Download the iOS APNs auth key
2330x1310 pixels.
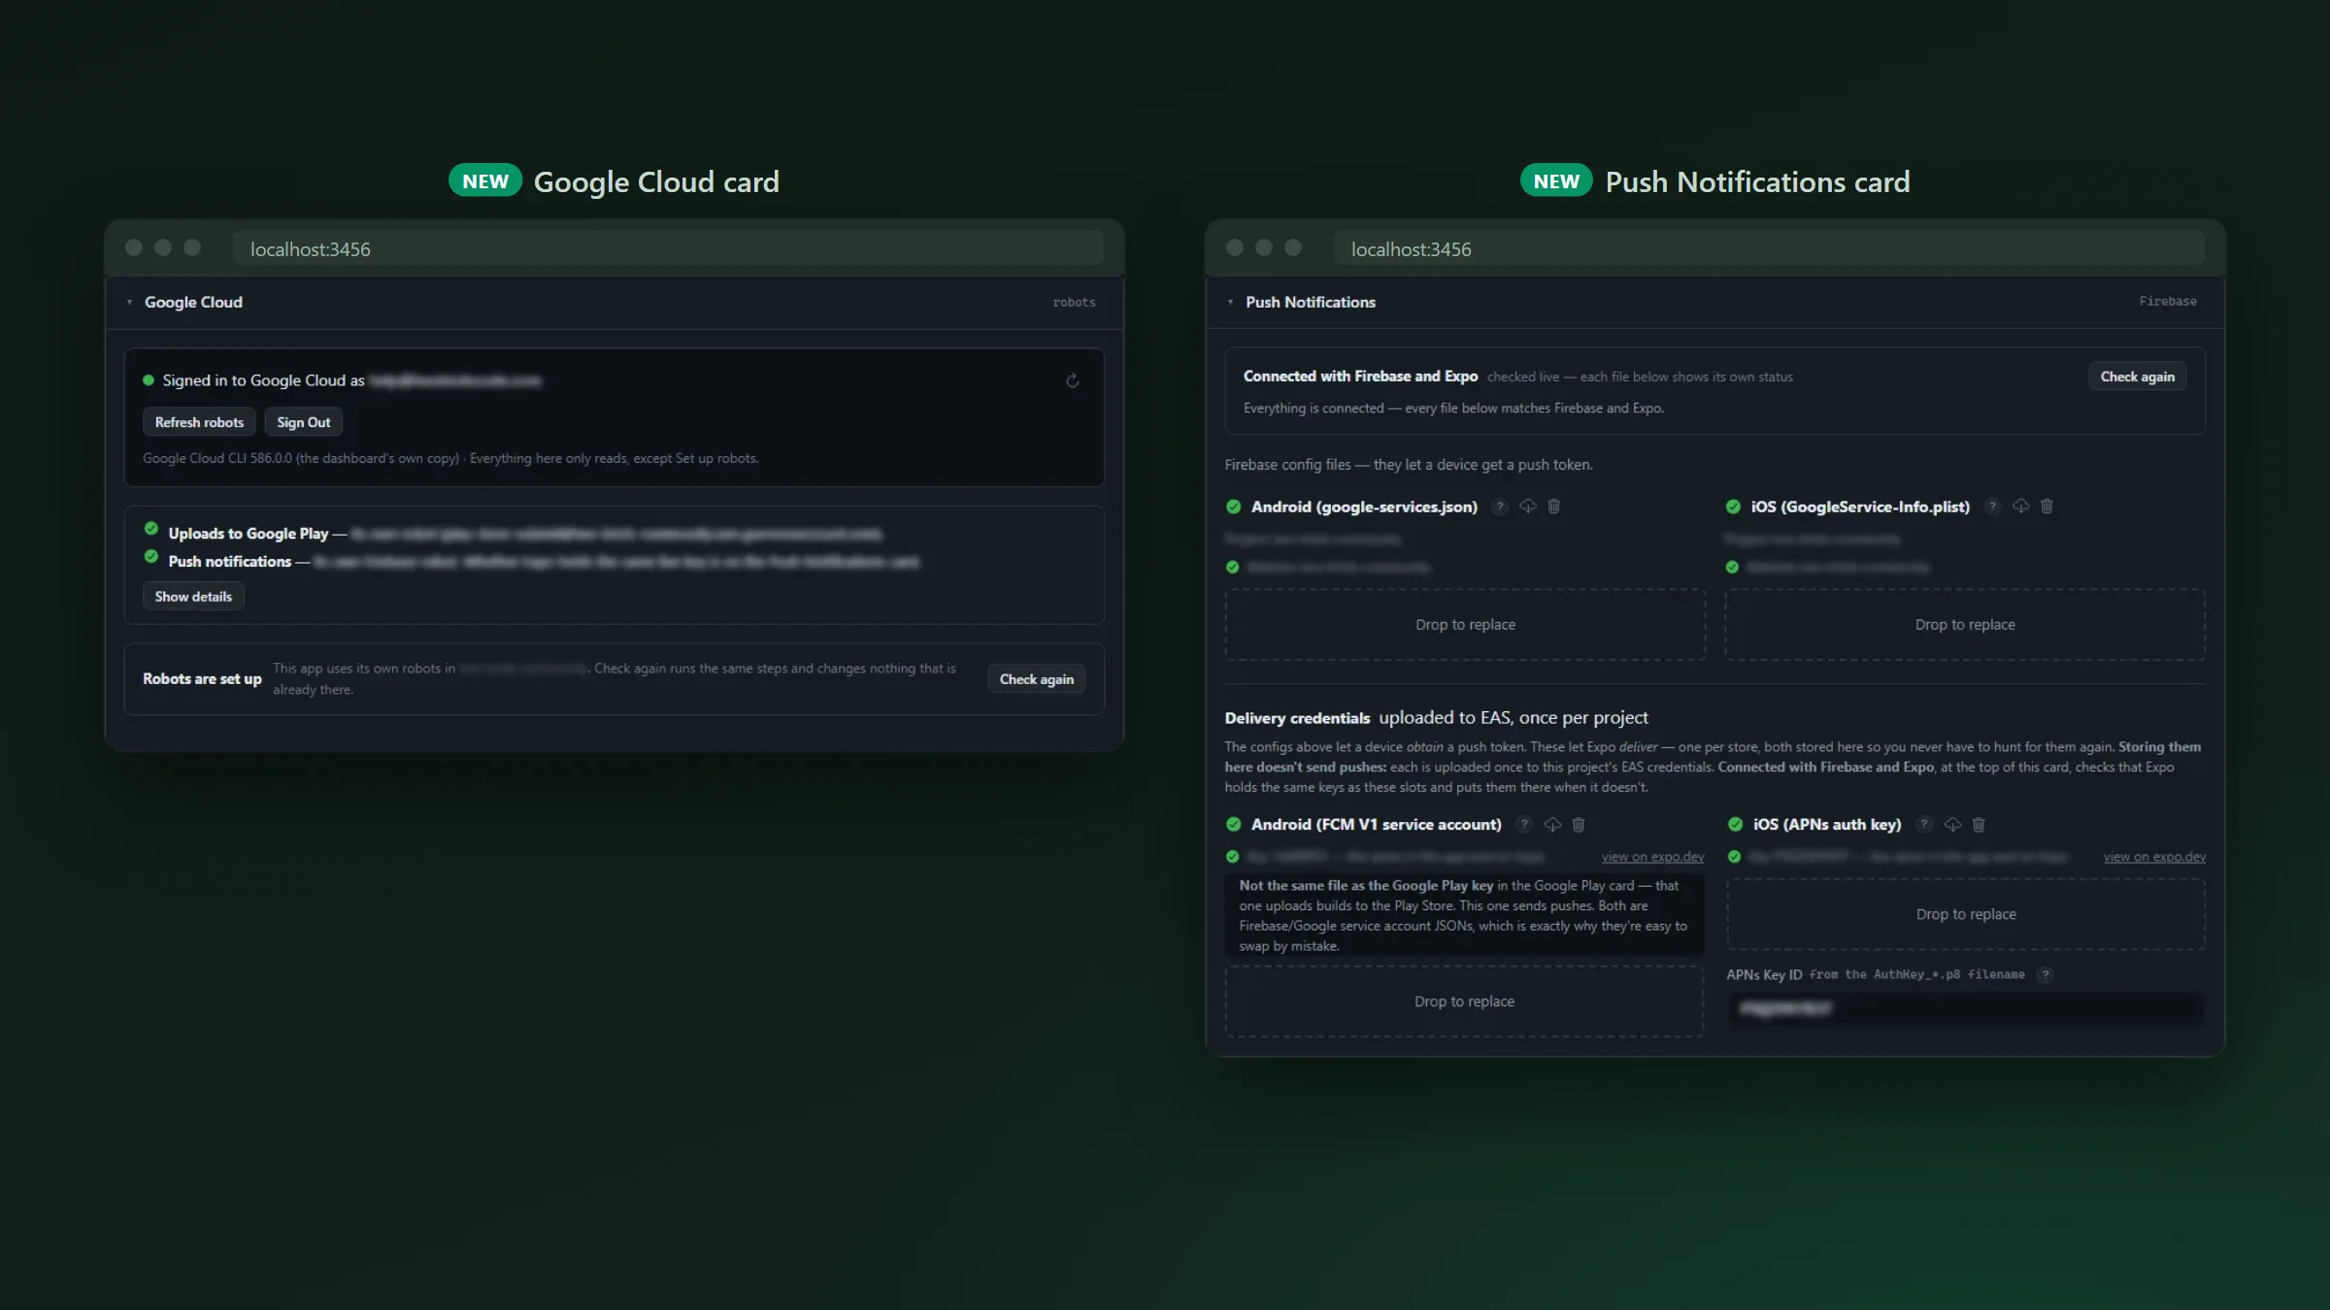pyautogui.click(x=1952, y=825)
